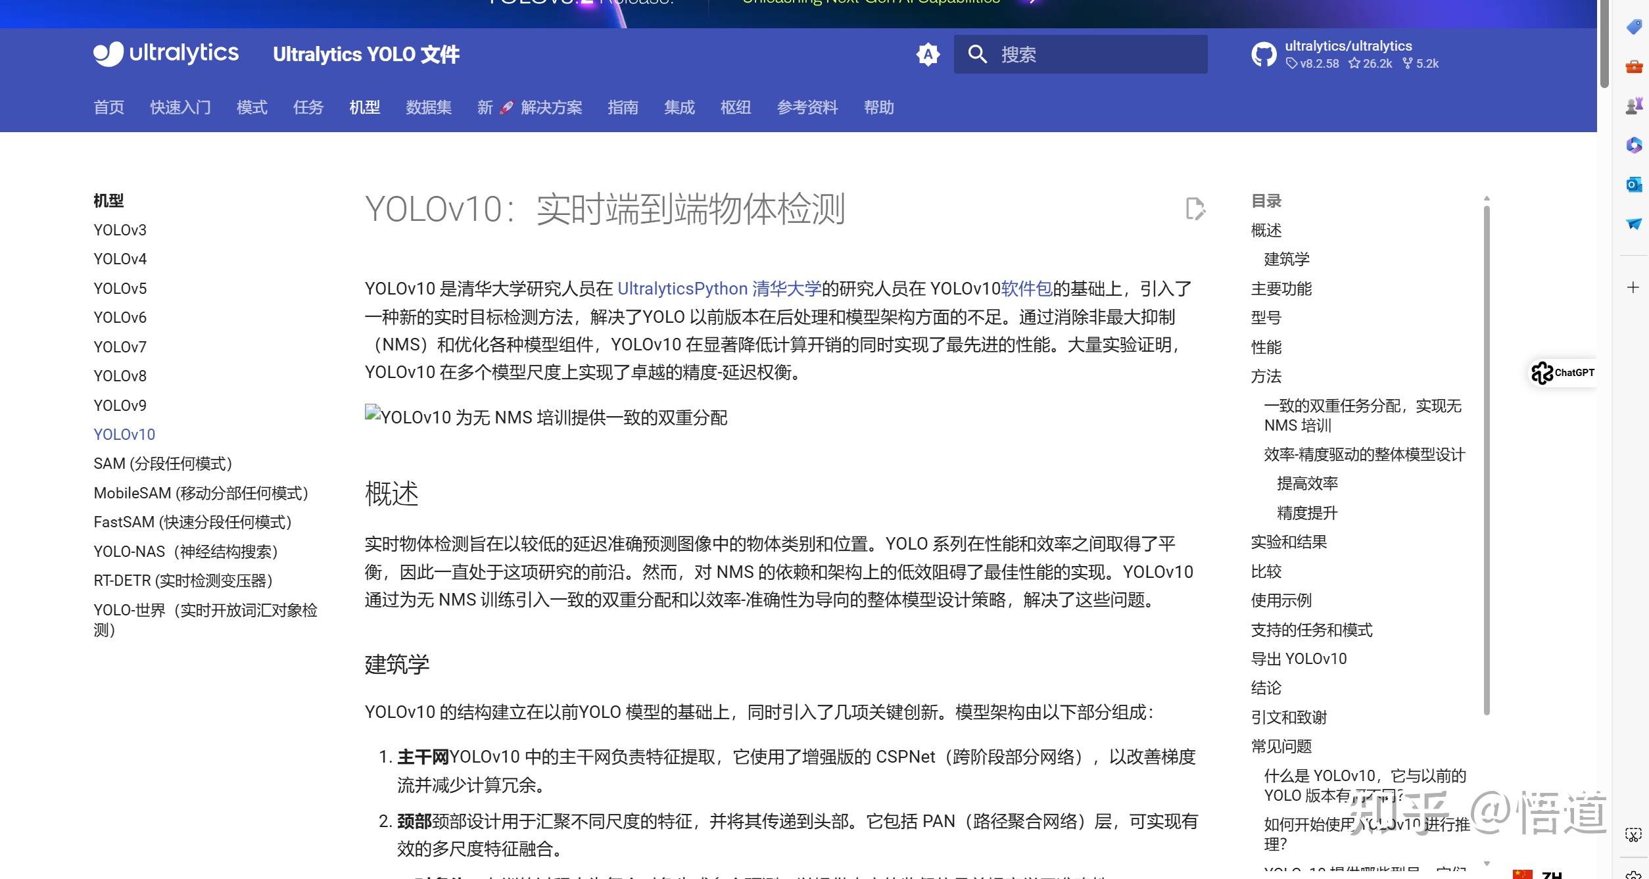This screenshot has height=879, width=1649.
Task: Expand the 常见问题 section in the contents
Action: point(1280,746)
